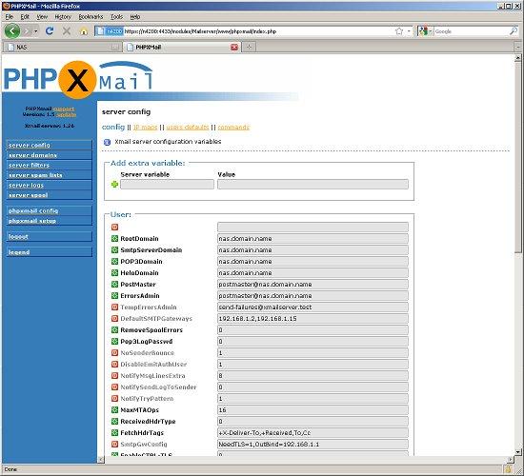Open the phpxmail setup link
Viewport: 524px width, 476px height.
[x=32, y=221]
